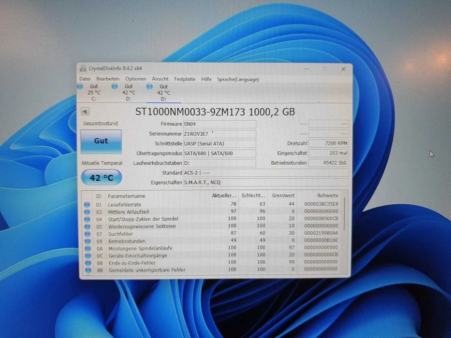The image size is (451, 338).
Task: Click threshold 99 in Ende-zu-Ende-Fehler row
Action: click(x=291, y=262)
